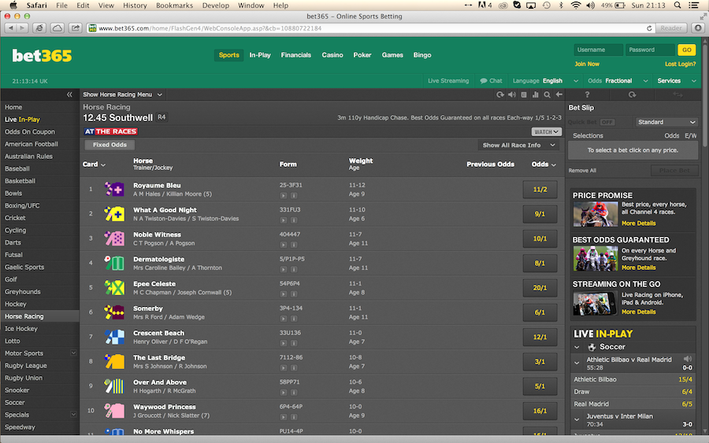Select Greyhounds in the sidebar
The height and width of the screenshot is (443, 709).
pos(23,292)
